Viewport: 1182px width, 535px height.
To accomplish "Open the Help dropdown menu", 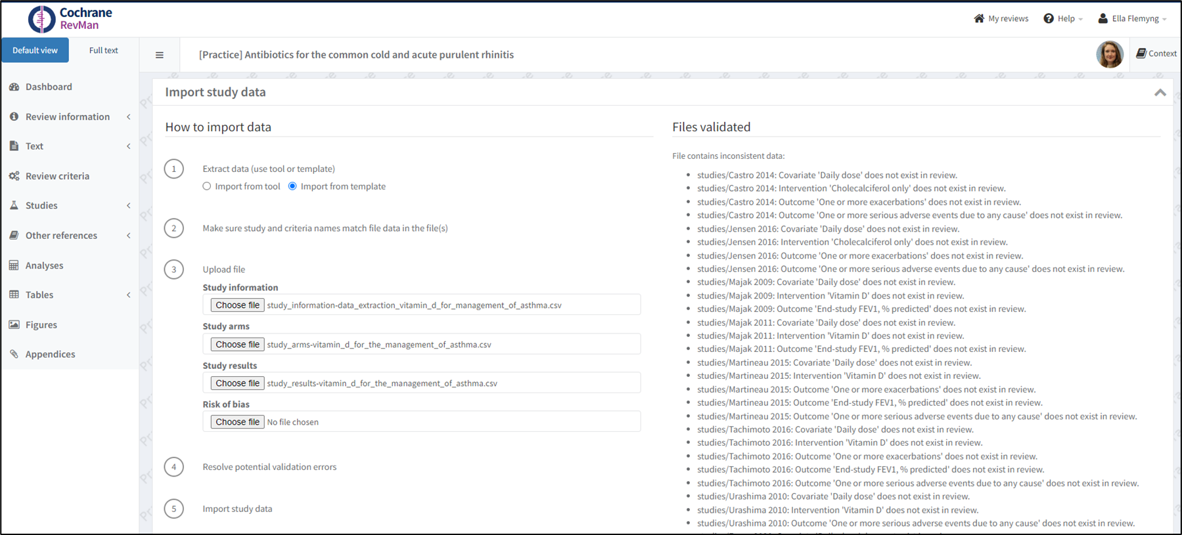I will [1062, 18].
